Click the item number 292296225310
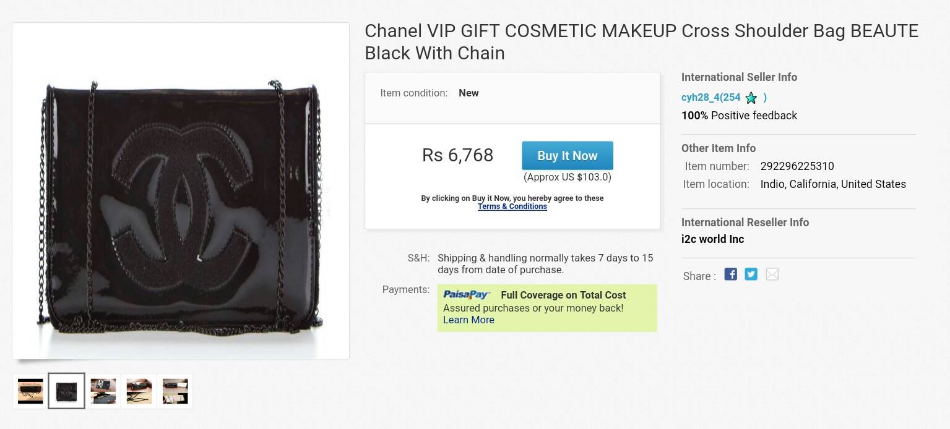Image resolution: width=950 pixels, height=429 pixels. (797, 166)
